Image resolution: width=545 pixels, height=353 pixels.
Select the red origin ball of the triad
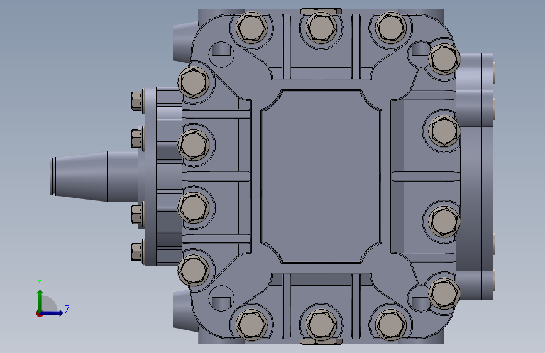click(x=39, y=313)
